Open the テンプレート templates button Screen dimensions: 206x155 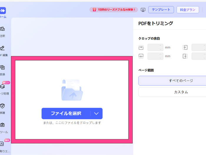point(161,10)
